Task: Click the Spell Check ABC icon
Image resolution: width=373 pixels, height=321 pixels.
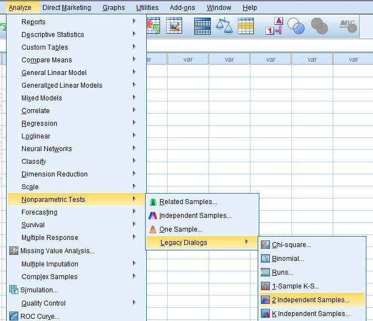Action: point(348,26)
